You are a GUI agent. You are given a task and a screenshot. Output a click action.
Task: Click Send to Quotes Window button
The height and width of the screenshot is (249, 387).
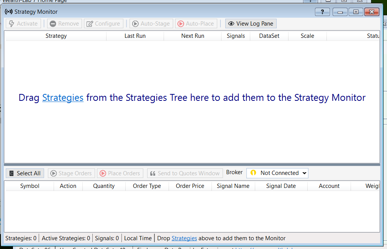[x=185, y=173]
